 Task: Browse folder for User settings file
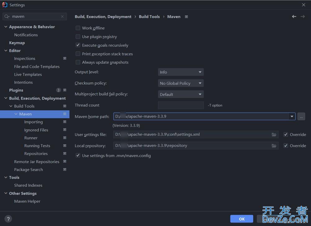coord(274,135)
